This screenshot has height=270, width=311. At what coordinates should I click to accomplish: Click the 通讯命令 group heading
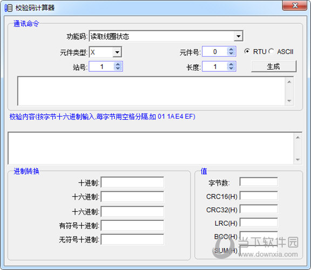point(26,24)
